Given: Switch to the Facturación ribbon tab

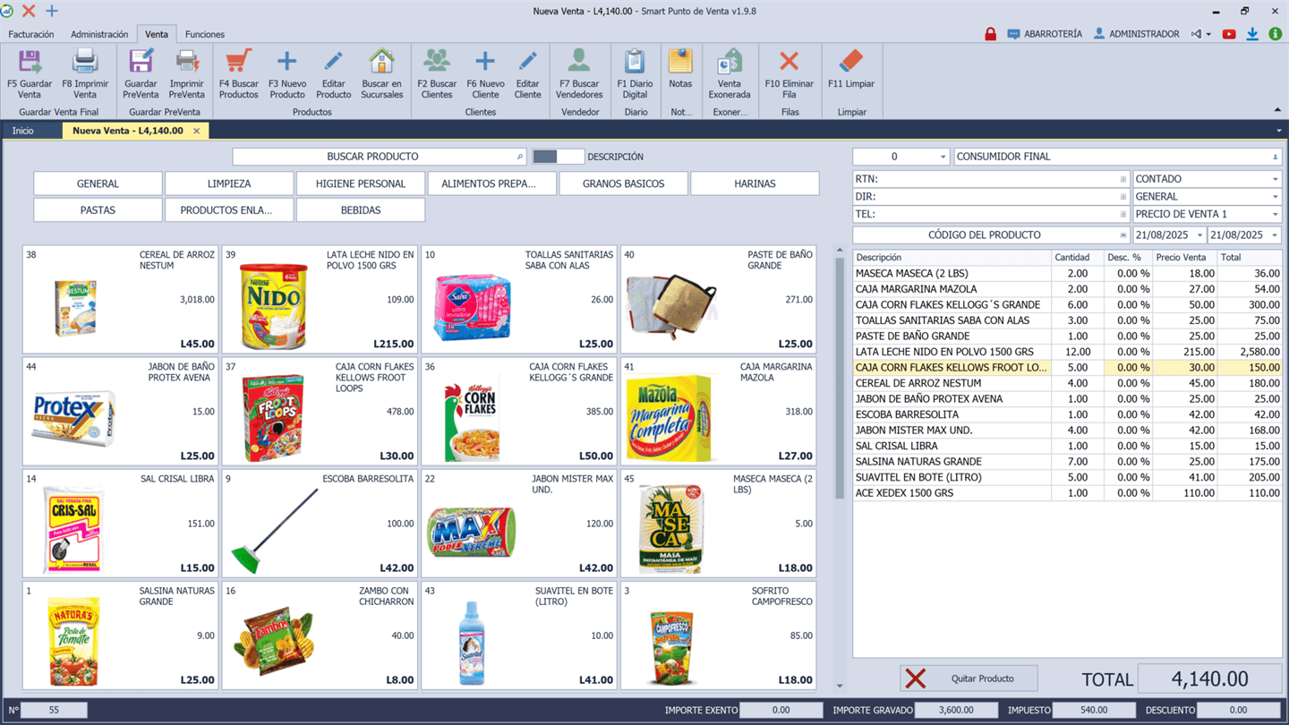Looking at the screenshot, I should (x=31, y=34).
